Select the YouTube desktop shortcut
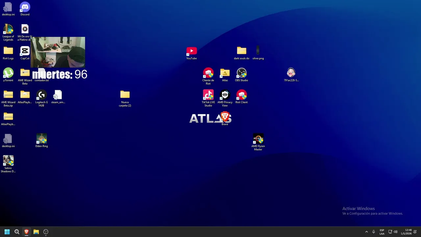Screen dimensions: 421x237 coord(192,53)
